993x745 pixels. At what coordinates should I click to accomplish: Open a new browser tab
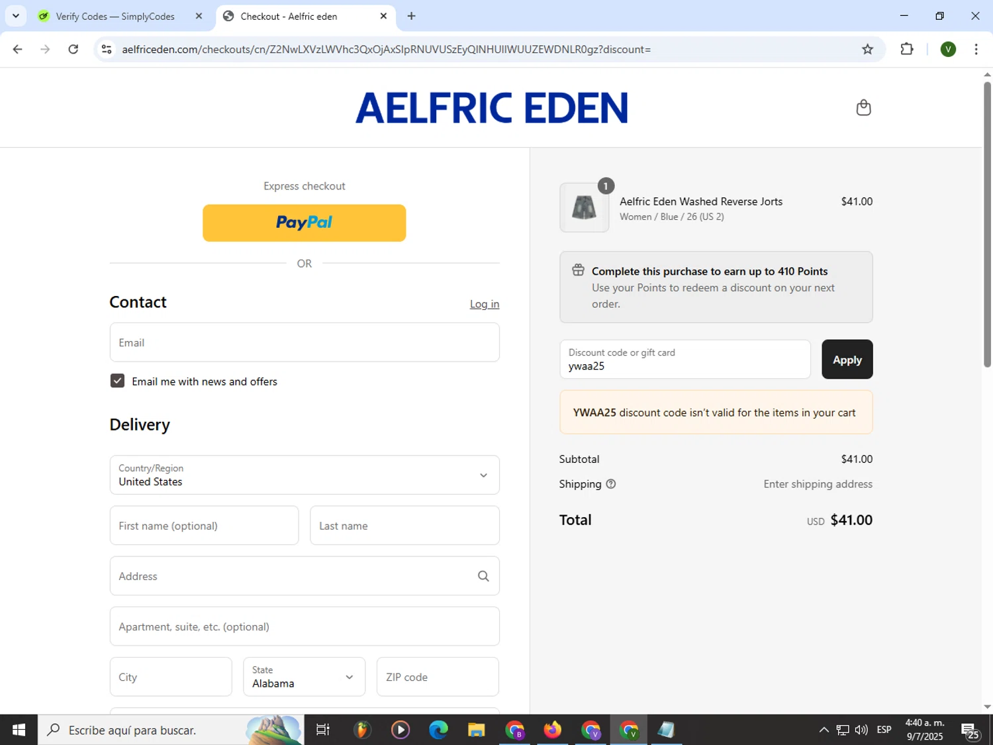411,16
